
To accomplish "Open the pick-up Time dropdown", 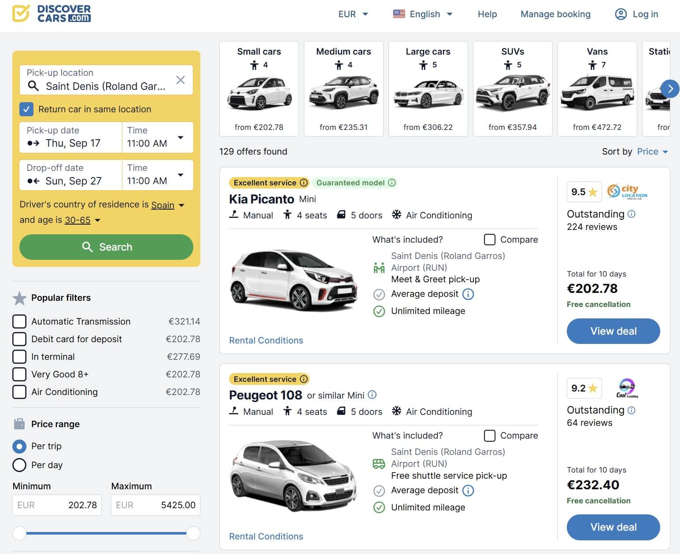I will tap(158, 137).
